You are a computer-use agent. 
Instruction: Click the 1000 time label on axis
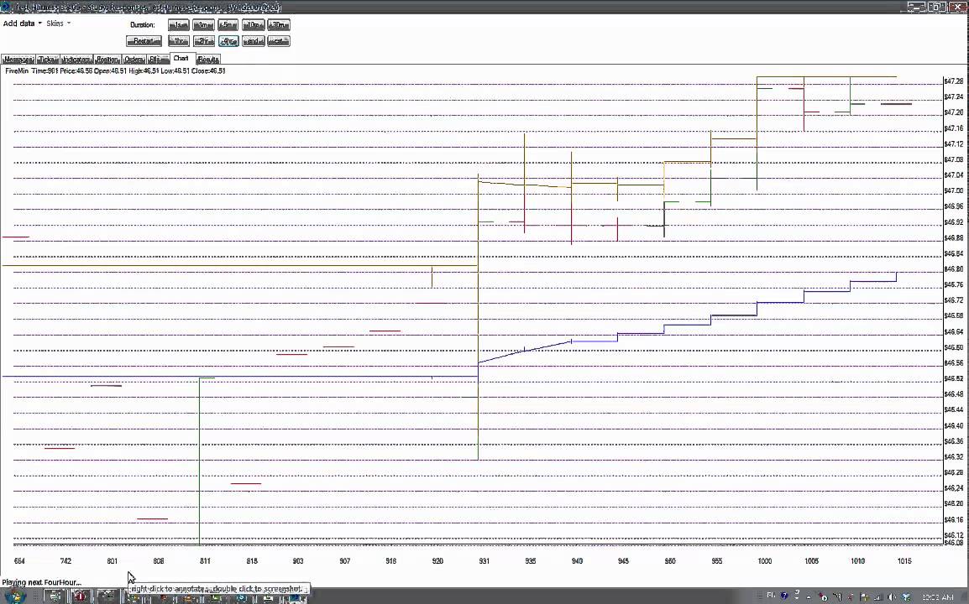tap(764, 560)
